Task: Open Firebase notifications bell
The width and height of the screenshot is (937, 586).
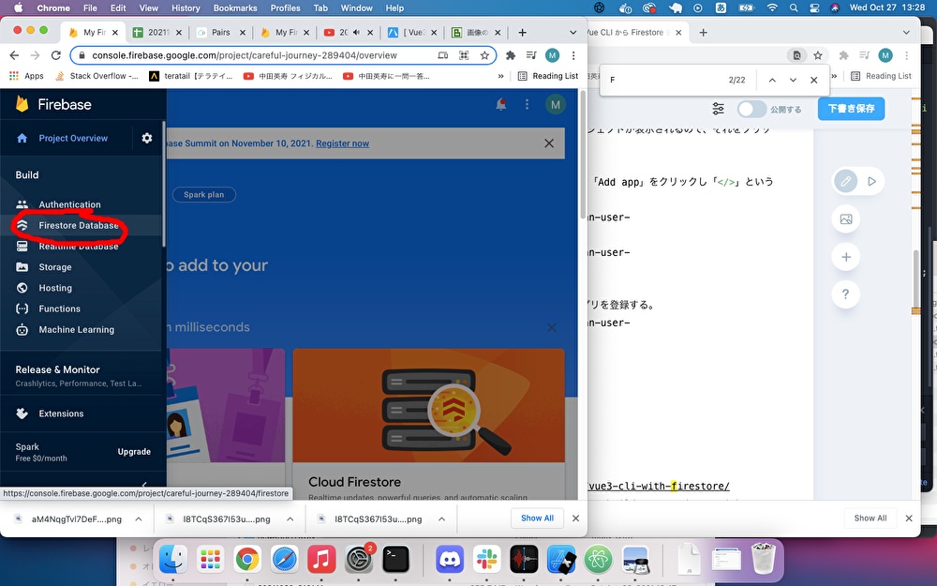Action: coord(500,105)
